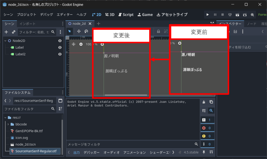Select the Move tool in the viewport toolbar
This screenshot has height=159, width=267.
pyautogui.click(x=79, y=31)
